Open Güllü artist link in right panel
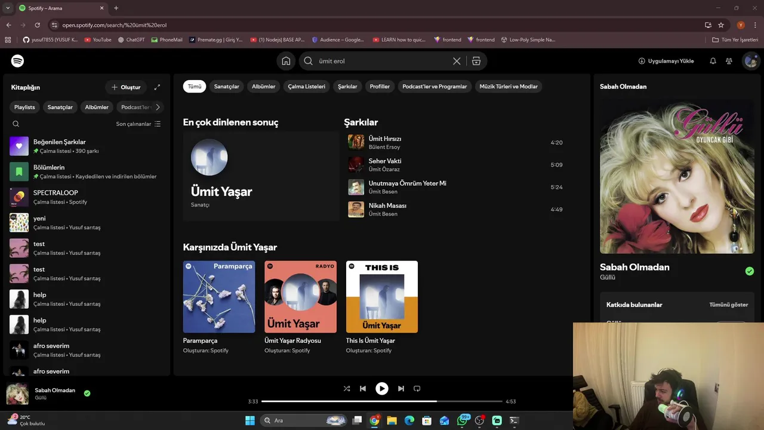Viewport: 764px width, 430px height. click(x=608, y=277)
